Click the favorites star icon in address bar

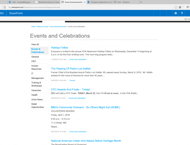click(x=180, y=7)
